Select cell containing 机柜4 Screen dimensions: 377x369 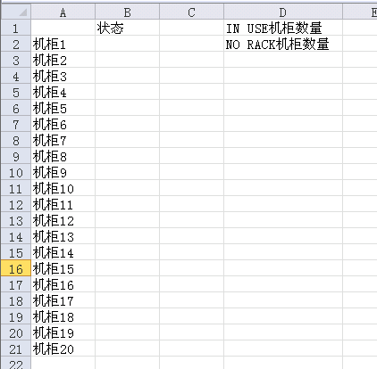63,92
